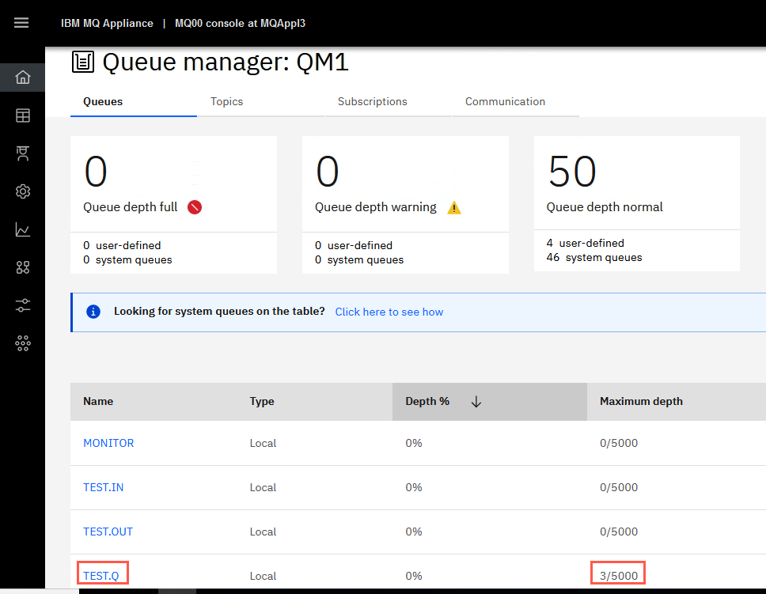Sort by the Maximum depth column header
This screenshot has height=594, width=766.
click(x=641, y=402)
